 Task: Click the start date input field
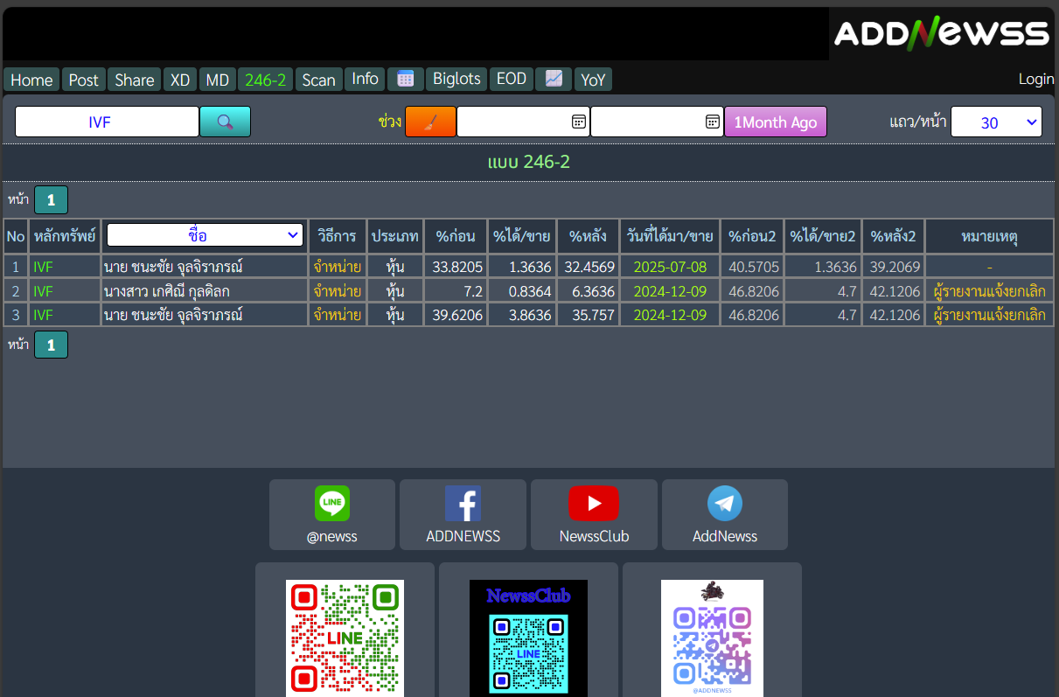[x=523, y=122]
